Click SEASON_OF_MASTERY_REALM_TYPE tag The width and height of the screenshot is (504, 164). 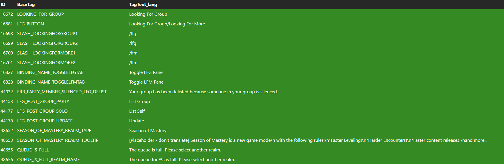pyautogui.click(x=54, y=131)
